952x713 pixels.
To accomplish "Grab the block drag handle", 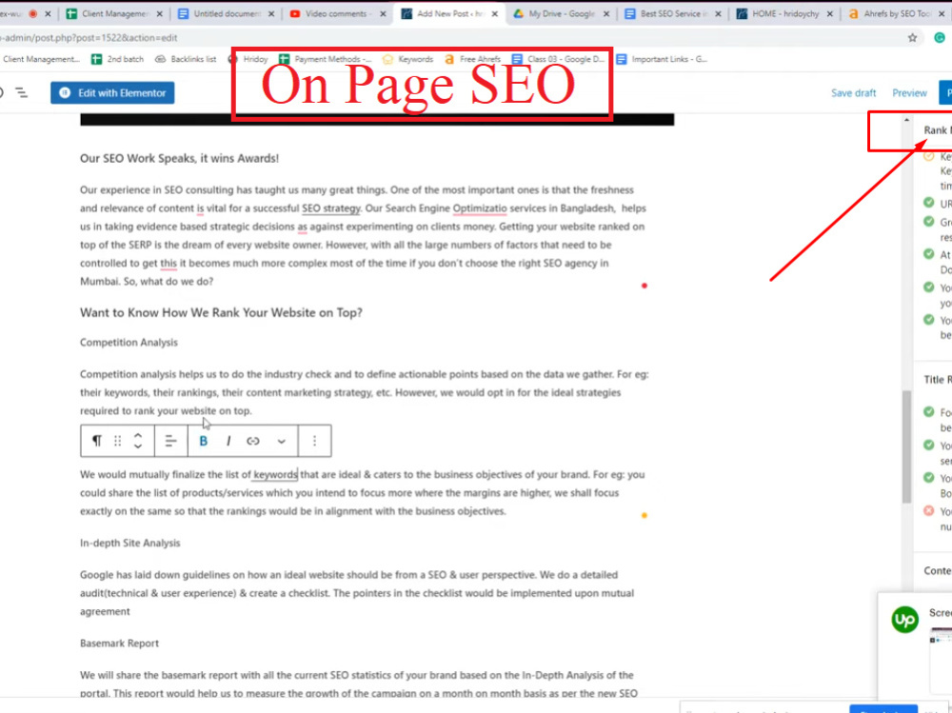I will pos(118,441).
